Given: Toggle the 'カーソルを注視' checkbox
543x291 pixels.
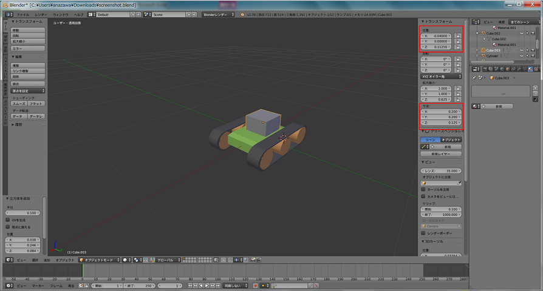Looking at the screenshot, I should 423,189.
